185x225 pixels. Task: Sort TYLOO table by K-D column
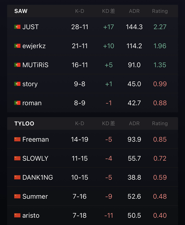[x=79, y=123]
